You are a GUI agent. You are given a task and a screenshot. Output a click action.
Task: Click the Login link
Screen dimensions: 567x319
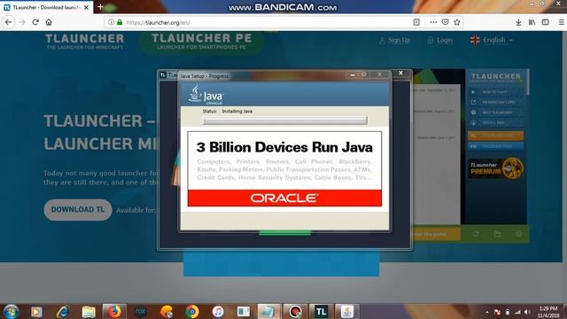440,40
